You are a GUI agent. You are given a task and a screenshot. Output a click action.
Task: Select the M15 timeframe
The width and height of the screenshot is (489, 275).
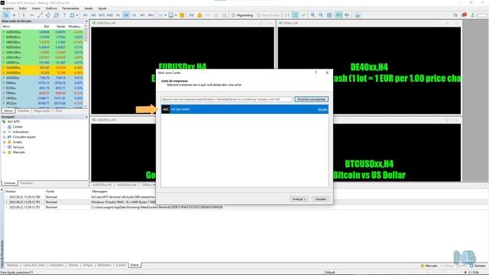pos(102,15)
